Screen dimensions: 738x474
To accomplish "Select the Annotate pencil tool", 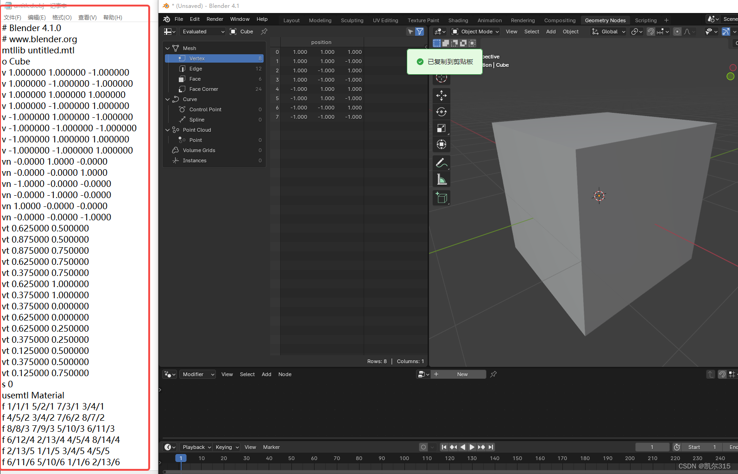I will pos(442,163).
